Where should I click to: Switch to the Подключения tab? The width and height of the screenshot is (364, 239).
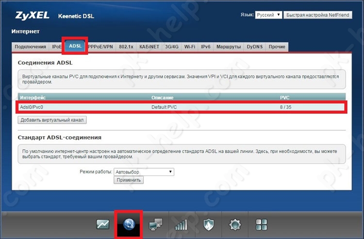tap(30, 47)
